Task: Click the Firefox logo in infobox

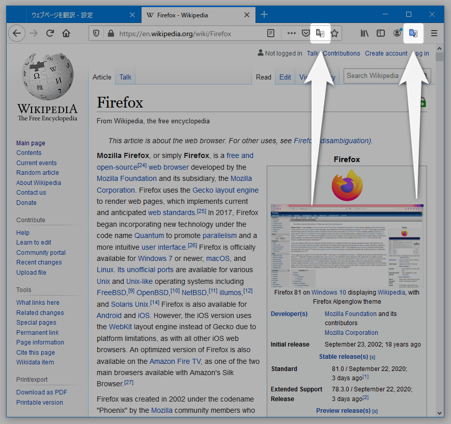Action: [347, 185]
